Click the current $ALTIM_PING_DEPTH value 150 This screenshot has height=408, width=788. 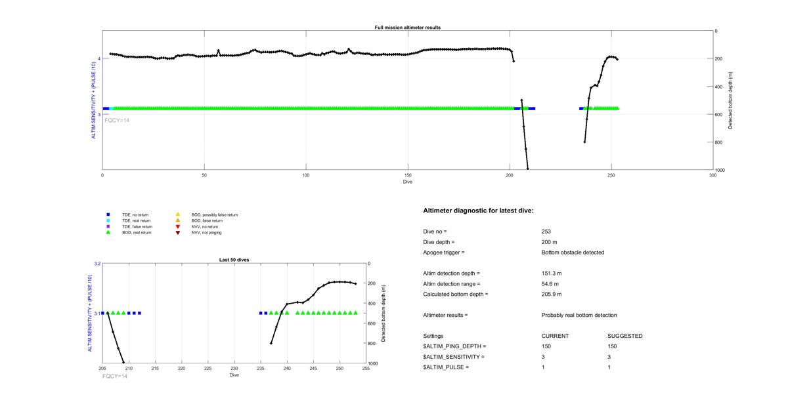click(546, 346)
